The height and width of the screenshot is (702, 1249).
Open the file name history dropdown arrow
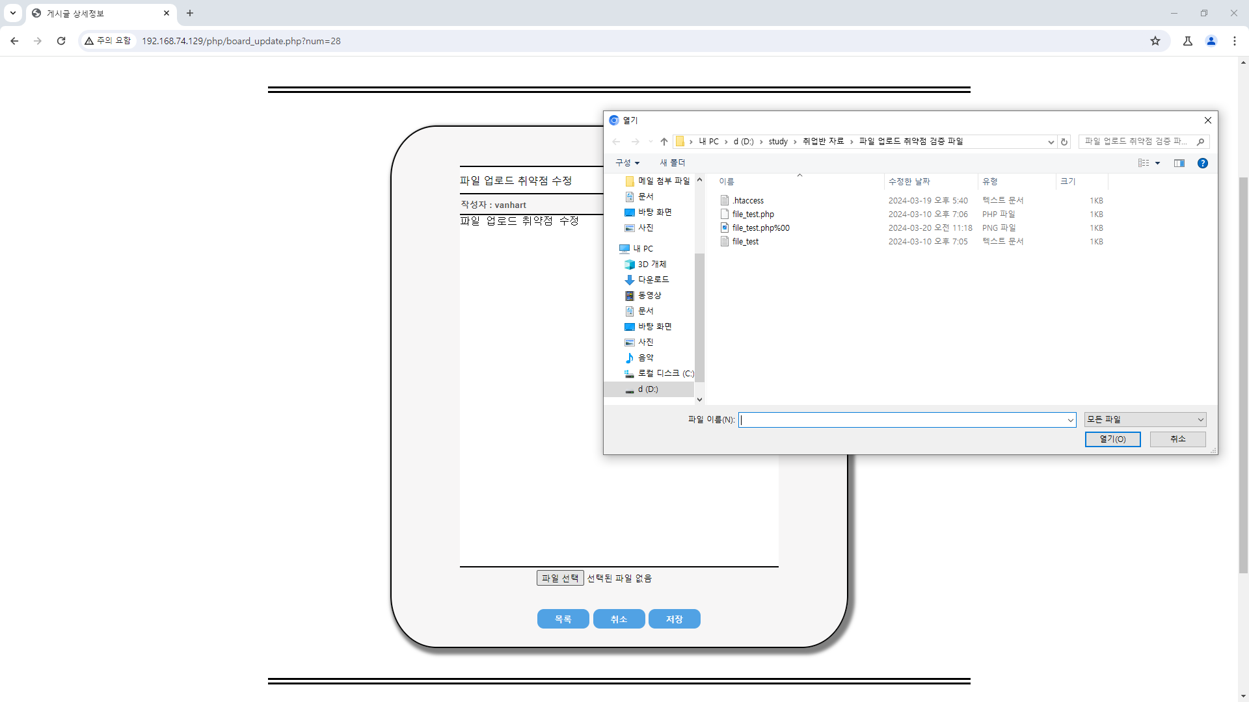[1070, 421]
